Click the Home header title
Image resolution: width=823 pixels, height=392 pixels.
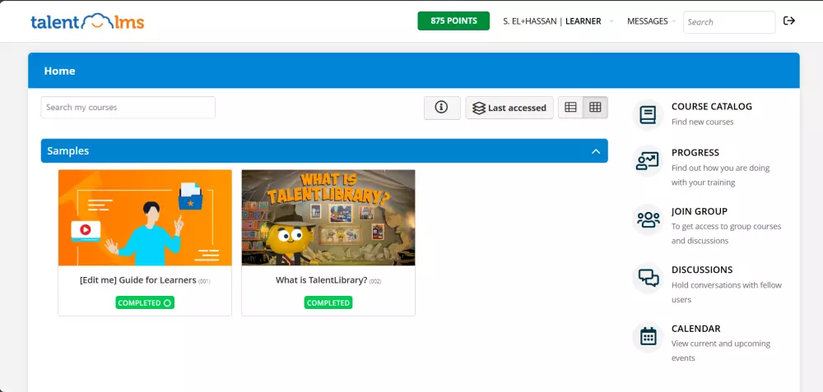coord(59,71)
